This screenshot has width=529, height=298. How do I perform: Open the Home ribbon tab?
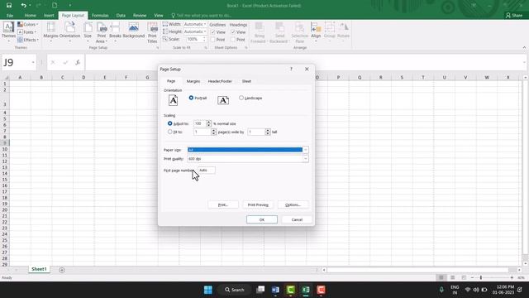[30, 16]
